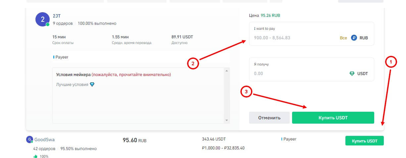406x158 pixels.
Task: Click the 2JT seller avatar icon
Action: 42,19
